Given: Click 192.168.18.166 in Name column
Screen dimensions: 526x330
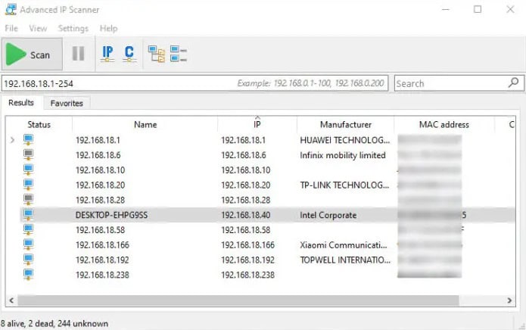Looking at the screenshot, I should 102,244.
